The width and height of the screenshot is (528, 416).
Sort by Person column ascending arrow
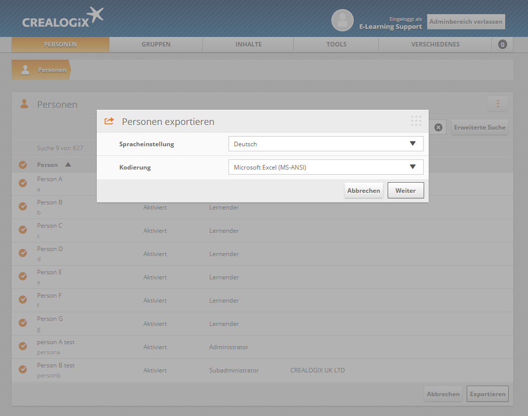tap(68, 164)
